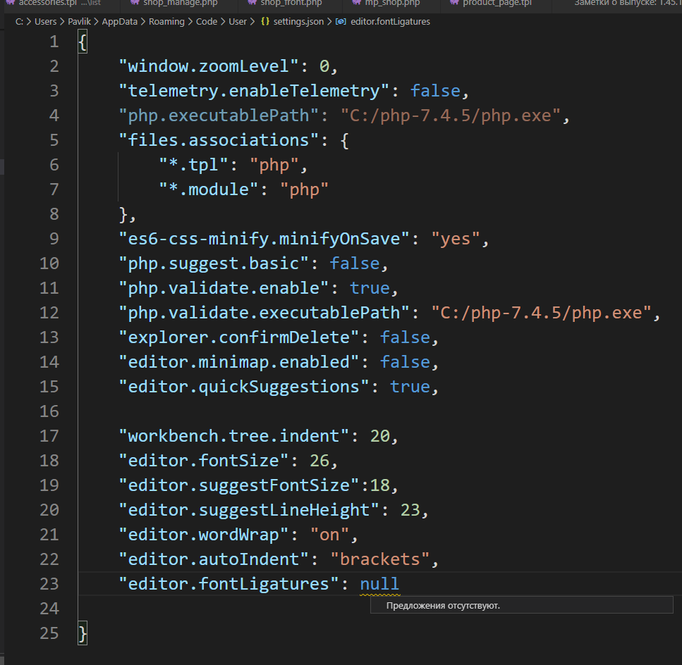The height and width of the screenshot is (665, 682).
Task: Click the "editor.suggestLineHeight" key
Action: (249, 510)
